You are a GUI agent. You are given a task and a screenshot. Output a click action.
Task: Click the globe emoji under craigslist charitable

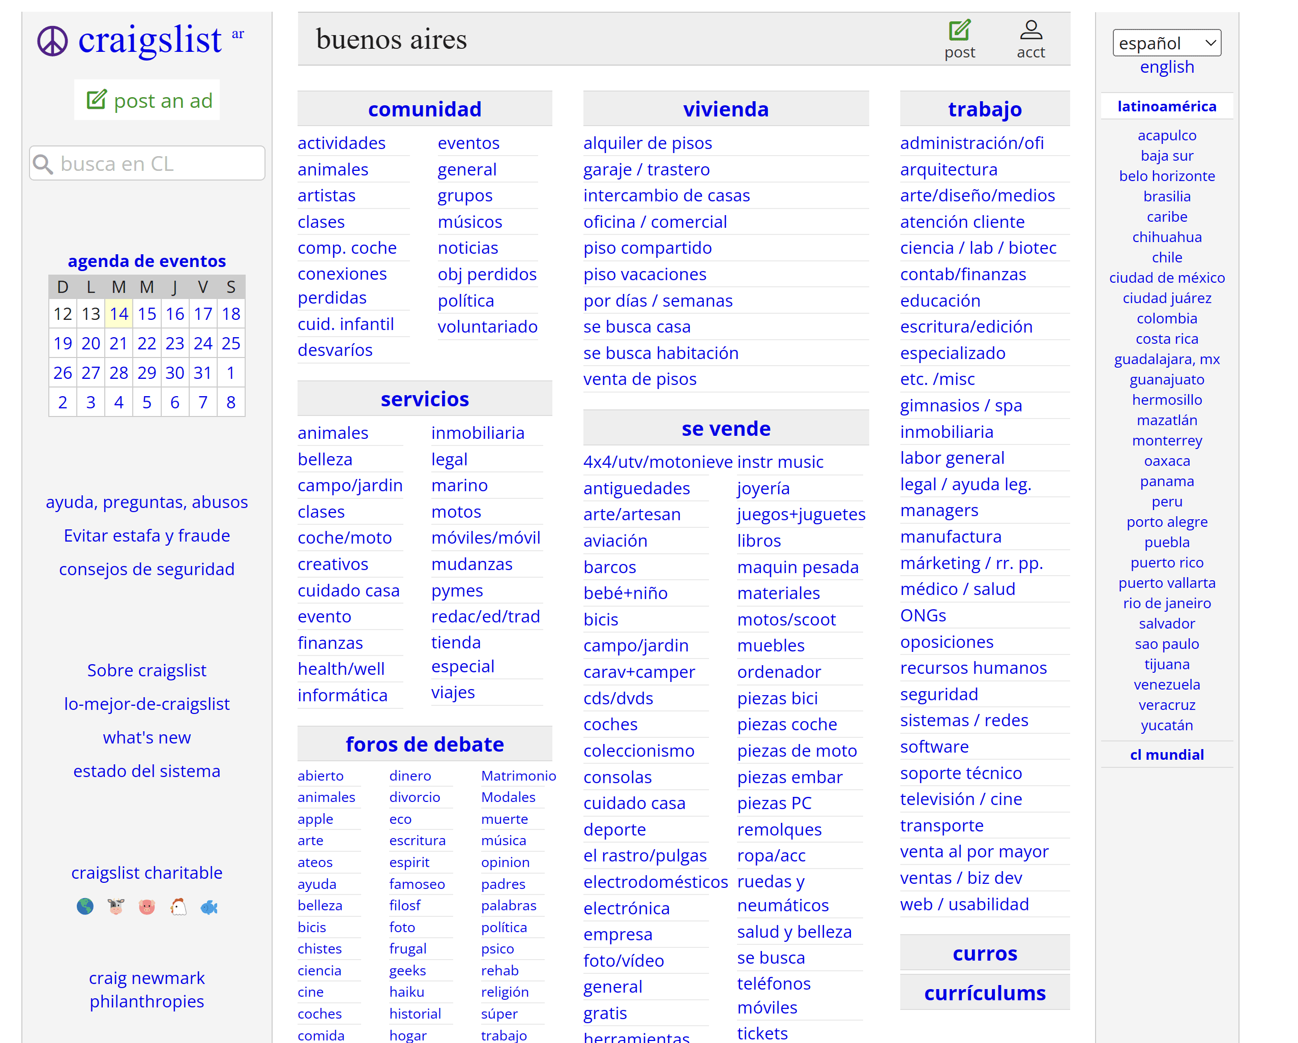pos(85,906)
